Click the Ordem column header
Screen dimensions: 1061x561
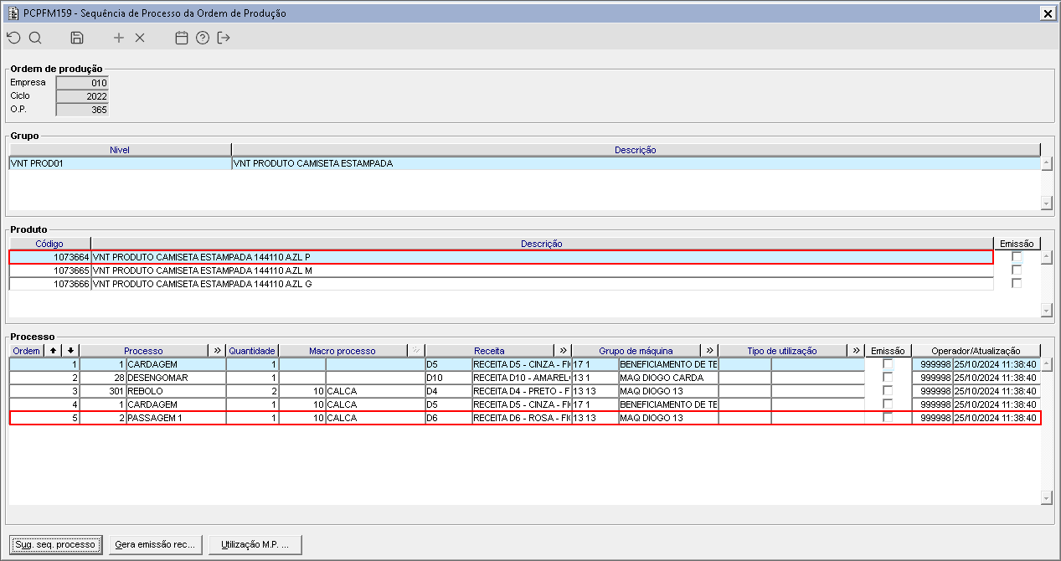[28, 351]
